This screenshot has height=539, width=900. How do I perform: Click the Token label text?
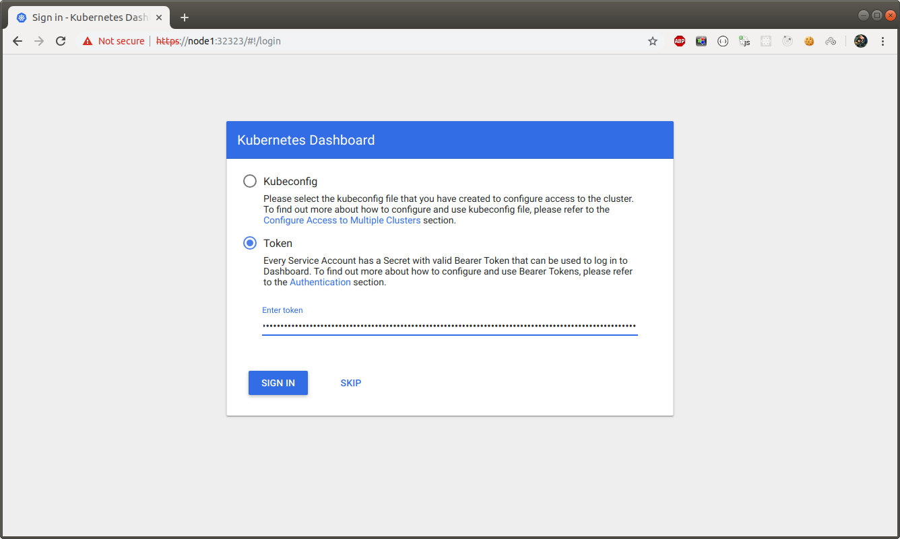pyautogui.click(x=278, y=243)
